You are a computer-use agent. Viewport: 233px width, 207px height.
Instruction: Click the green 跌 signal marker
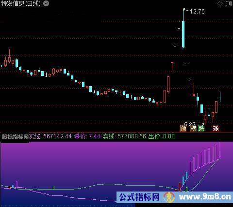(x=201, y=128)
